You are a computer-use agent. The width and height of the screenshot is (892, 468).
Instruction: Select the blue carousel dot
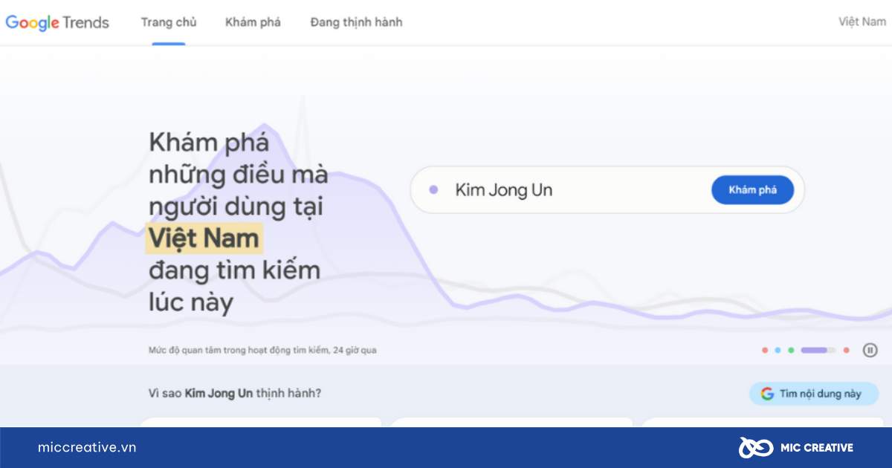(778, 350)
